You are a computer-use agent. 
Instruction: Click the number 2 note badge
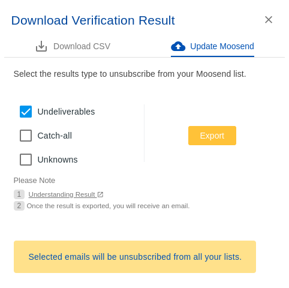[19, 206]
